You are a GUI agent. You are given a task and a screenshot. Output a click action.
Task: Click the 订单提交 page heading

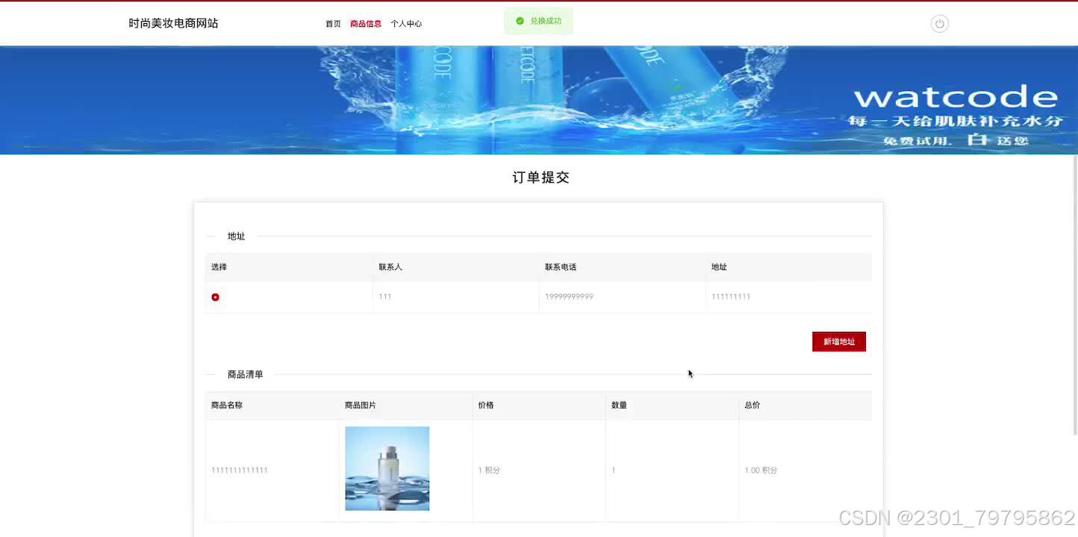pos(540,178)
